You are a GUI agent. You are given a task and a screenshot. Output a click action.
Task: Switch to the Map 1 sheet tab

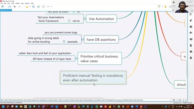2,100
